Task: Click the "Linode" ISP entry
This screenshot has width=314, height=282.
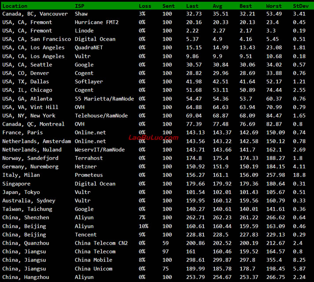Action: click(84, 31)
